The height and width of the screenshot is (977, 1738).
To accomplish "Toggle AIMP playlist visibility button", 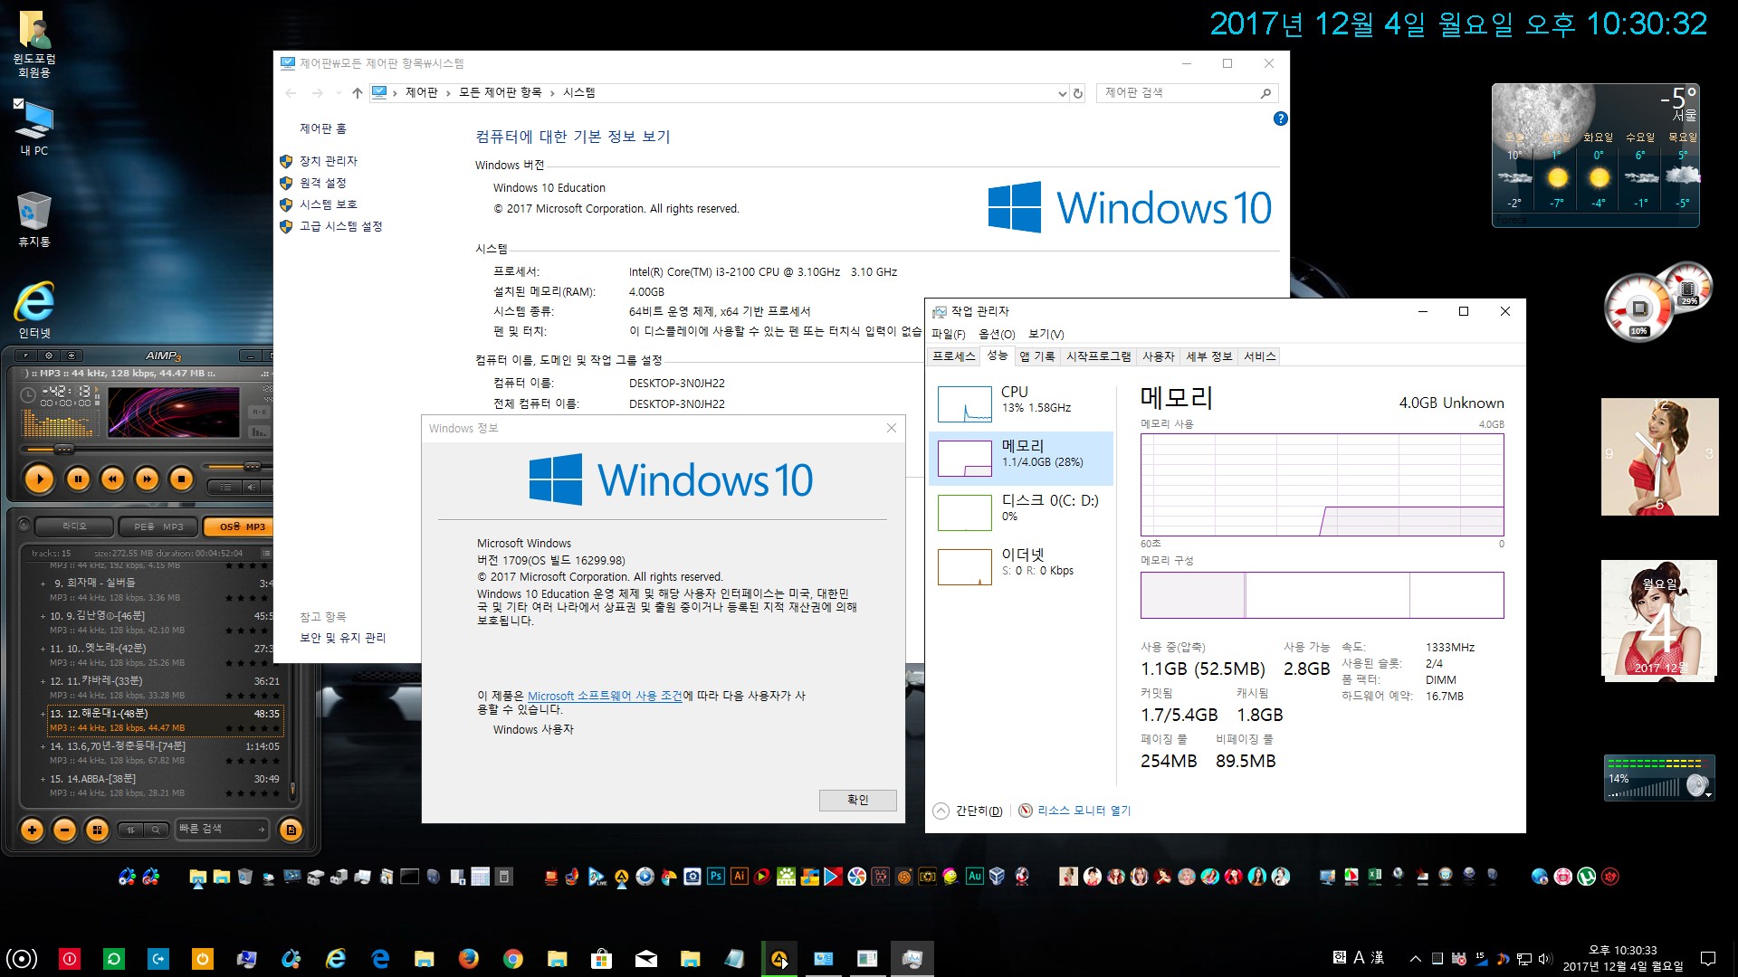I will coord(226,487).
